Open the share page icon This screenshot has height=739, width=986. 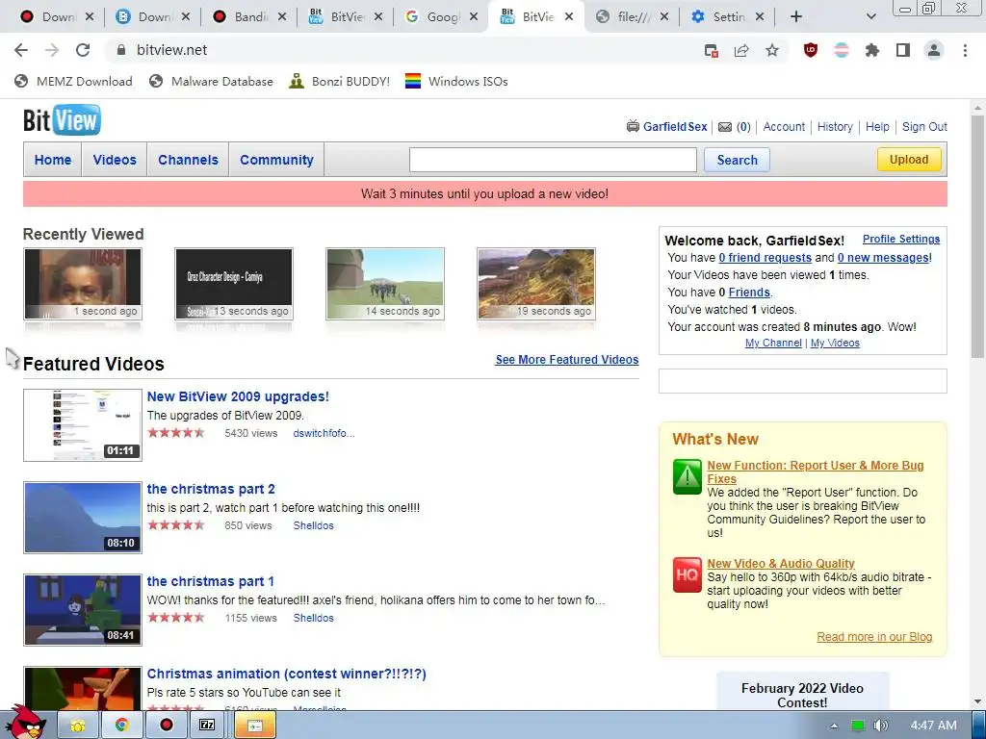click(x=741, y=50)
